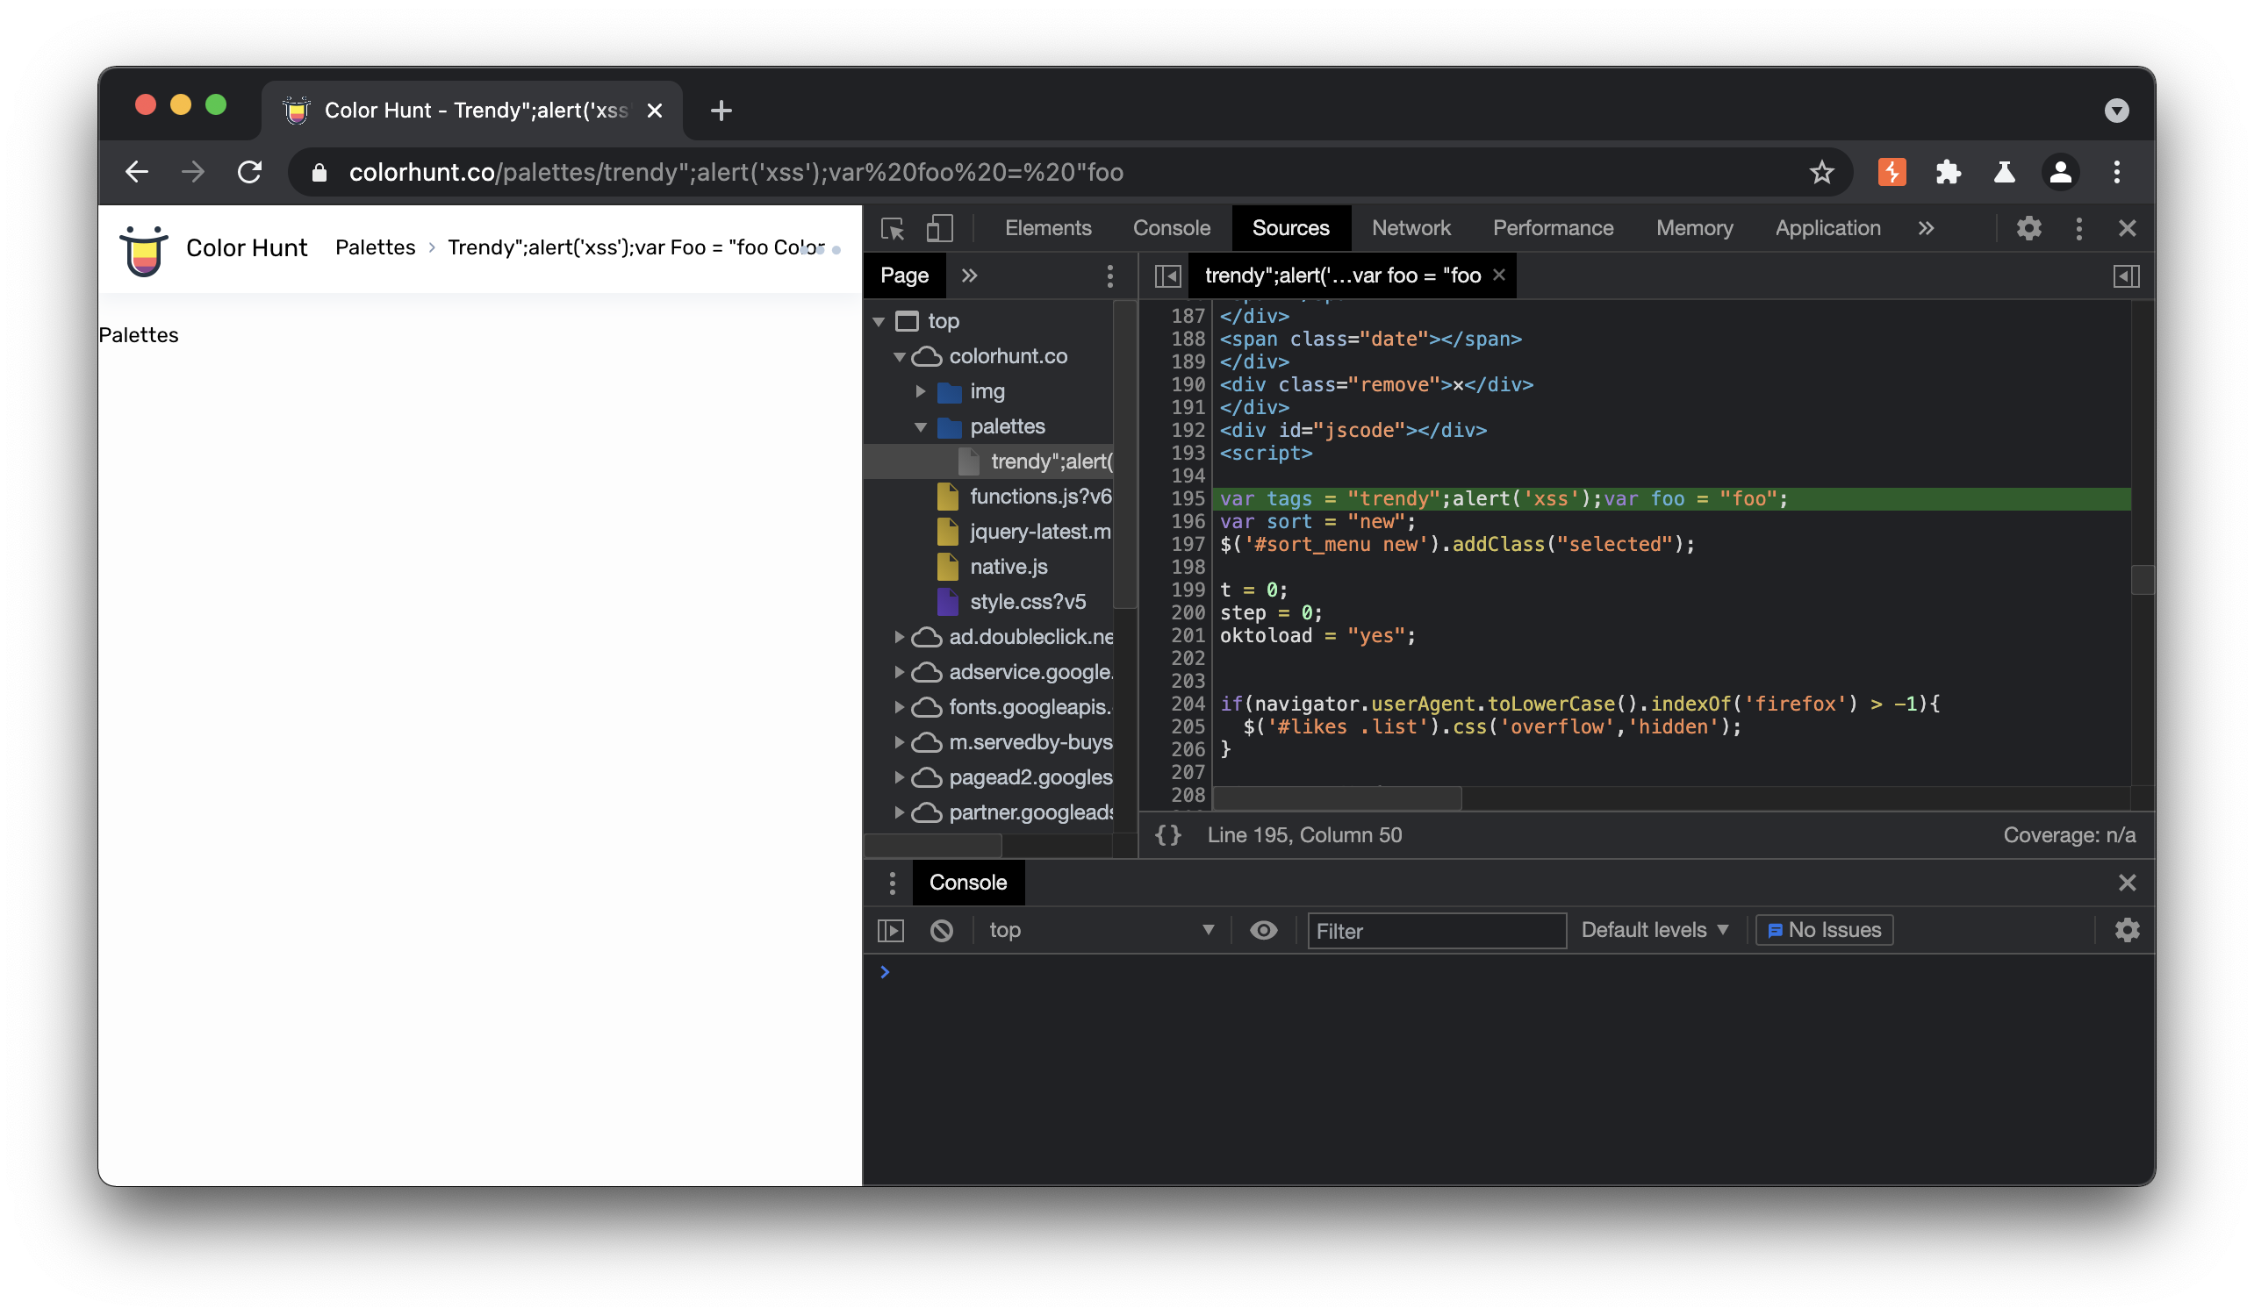Viewport: 2254px width, 1316px height.
Task: Bookmark this page with star icon
Action: [x=1822, y=172]
